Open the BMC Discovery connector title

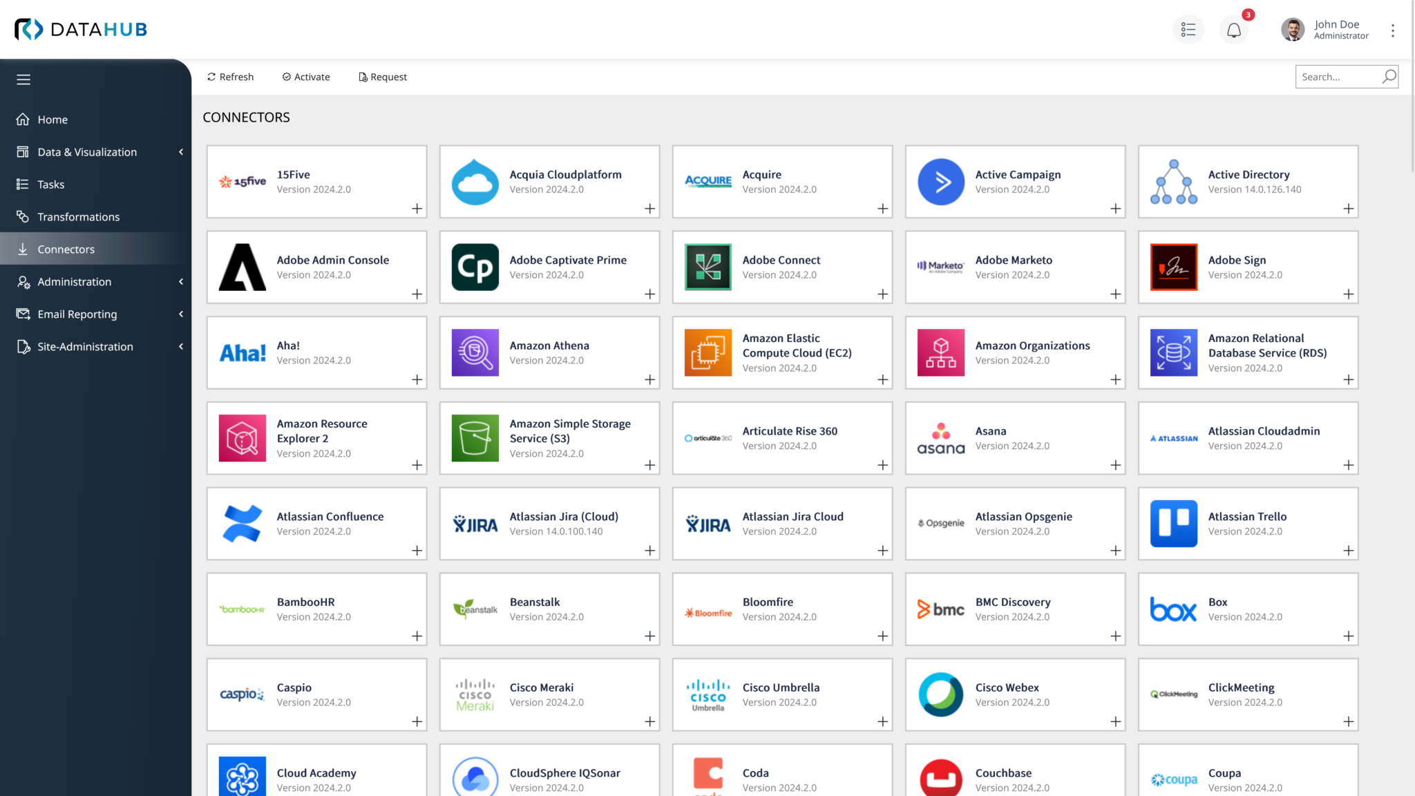pyautogui.click(x=1012, y=603)
